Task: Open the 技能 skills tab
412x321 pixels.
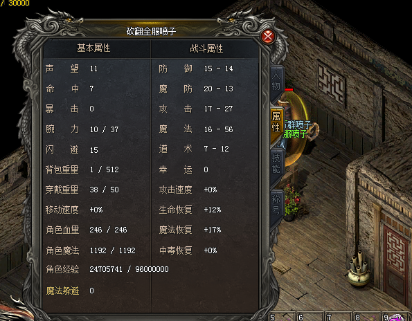Action: click(276, 163)
